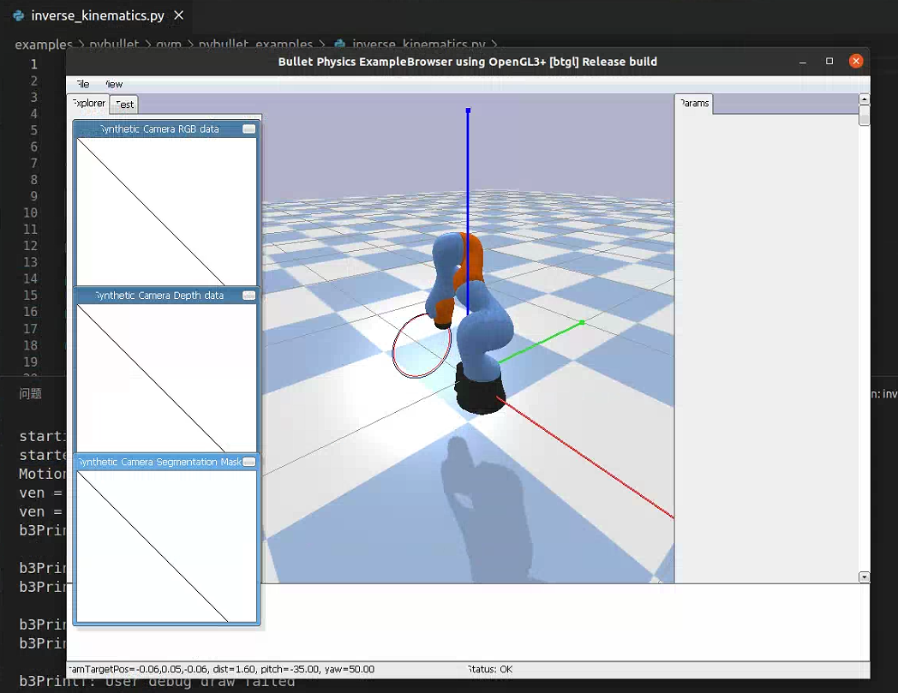This screenshot has width=898, height=693.
Task: Click the RGB camera preview image
Action: pos(166,212)
